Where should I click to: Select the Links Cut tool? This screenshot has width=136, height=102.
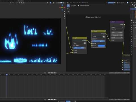click(x=68, y=12)
